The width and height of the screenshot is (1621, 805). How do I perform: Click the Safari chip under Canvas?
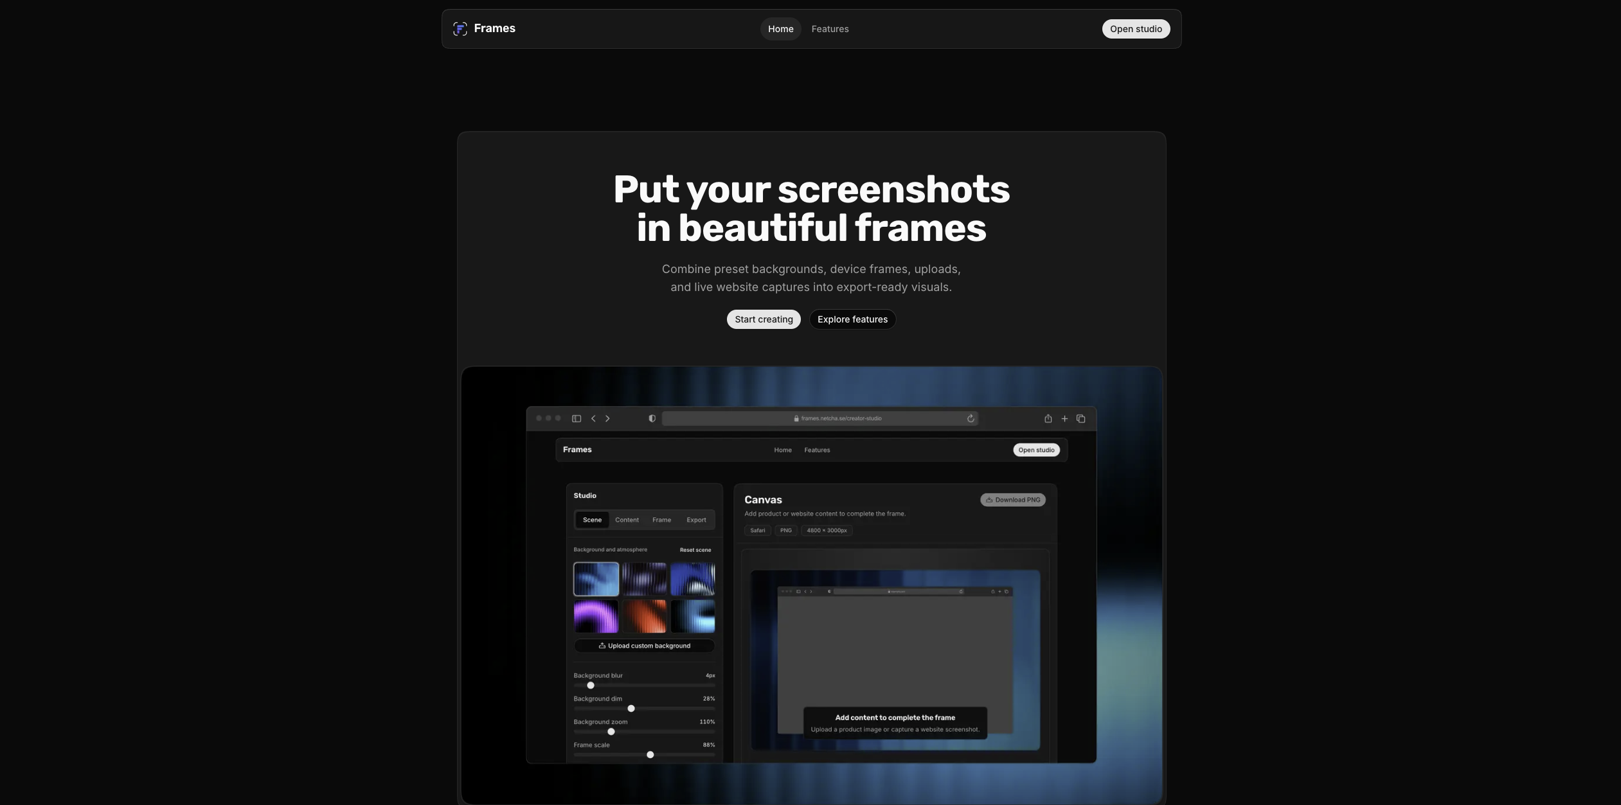click(758, 531)
